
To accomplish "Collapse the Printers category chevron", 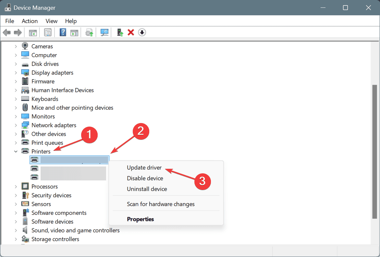I will (16, 152).
